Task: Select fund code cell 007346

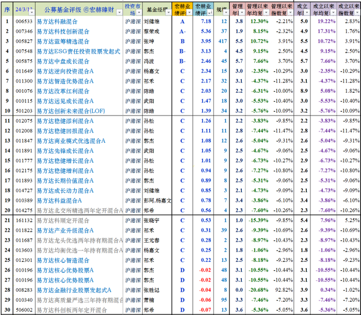Action: (x=24, y=31)
